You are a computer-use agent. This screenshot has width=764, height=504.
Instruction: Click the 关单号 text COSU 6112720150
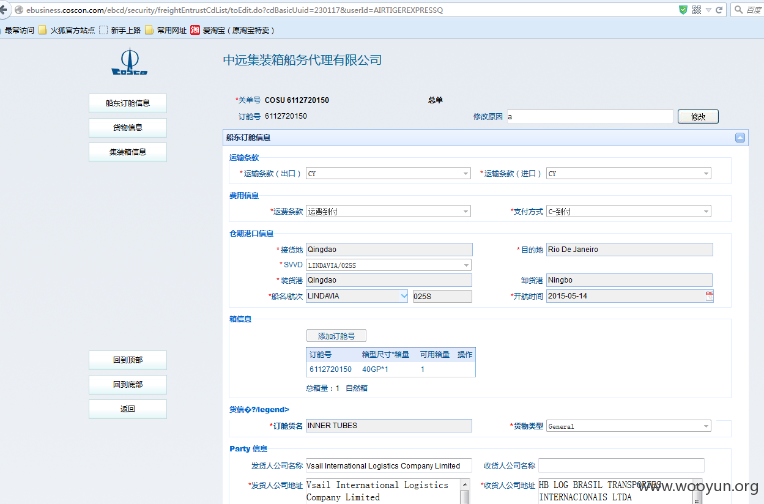[297, 100]
